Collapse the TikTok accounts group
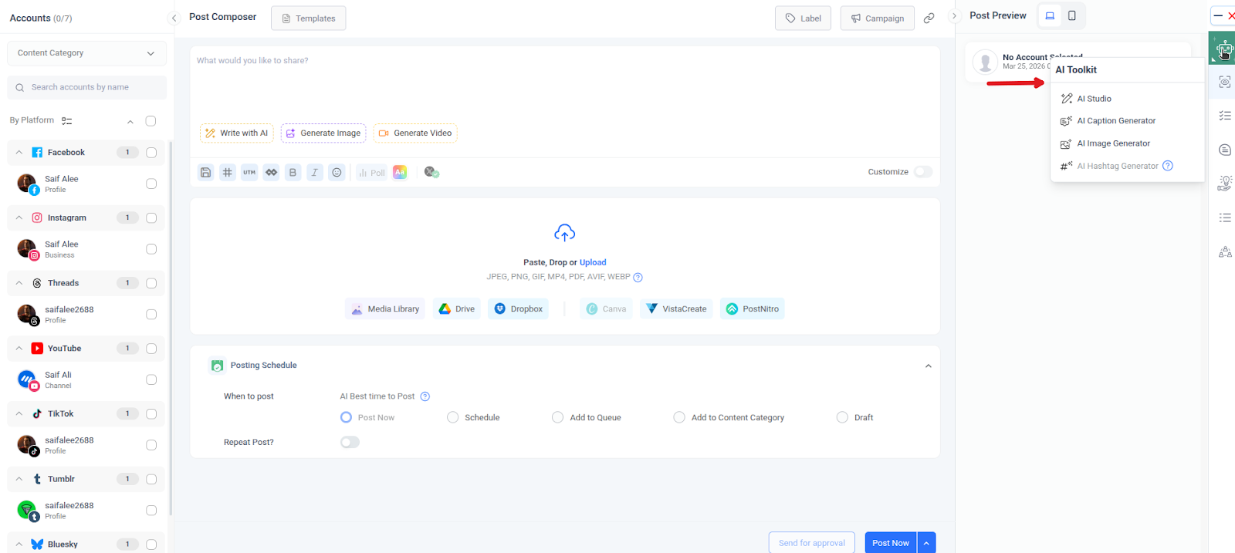 pos(19,414)
